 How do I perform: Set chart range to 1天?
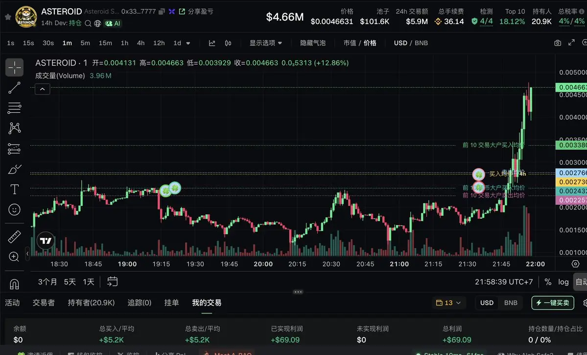pos(89,281)
